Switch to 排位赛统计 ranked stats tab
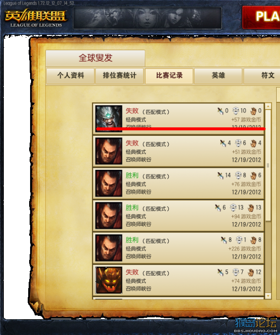 click(119, 76)
